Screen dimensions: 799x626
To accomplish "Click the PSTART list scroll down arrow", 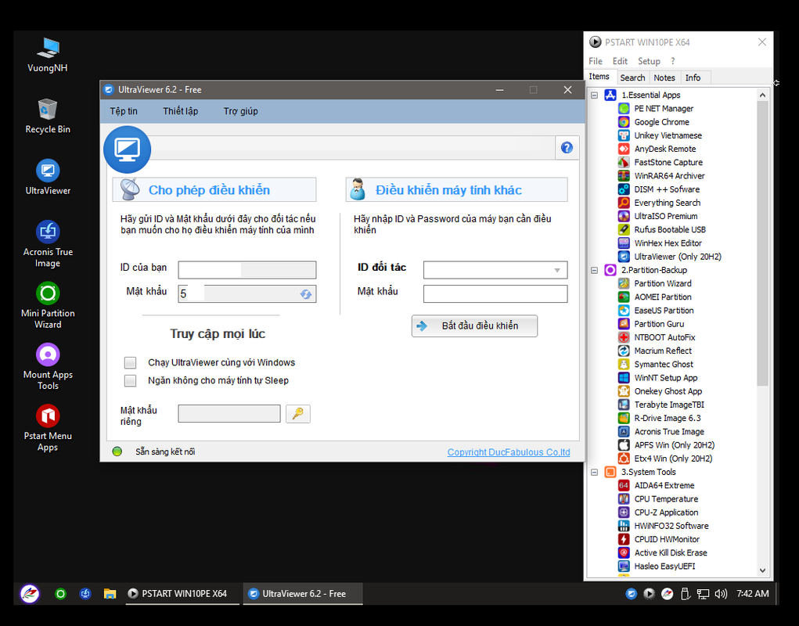I will click(762, 570).
